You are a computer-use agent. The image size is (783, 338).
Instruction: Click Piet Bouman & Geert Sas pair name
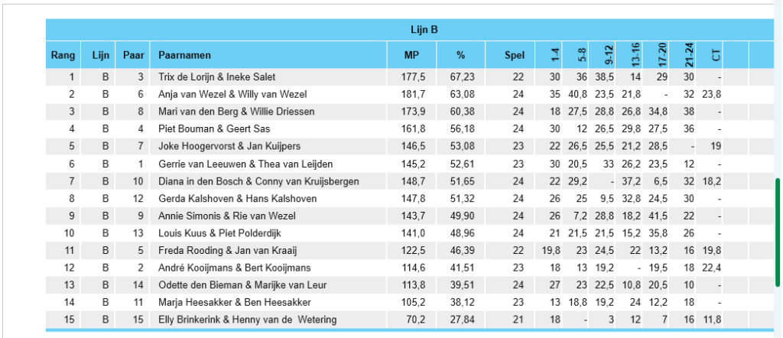[x=214, y=128]
